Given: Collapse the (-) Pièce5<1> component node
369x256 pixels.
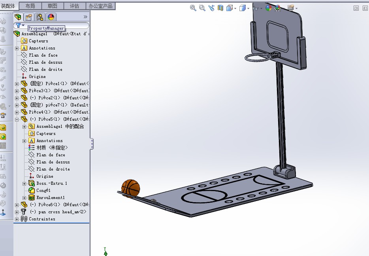Looking at the screenshot, I should pyautogui.click(x=17, y=119).
